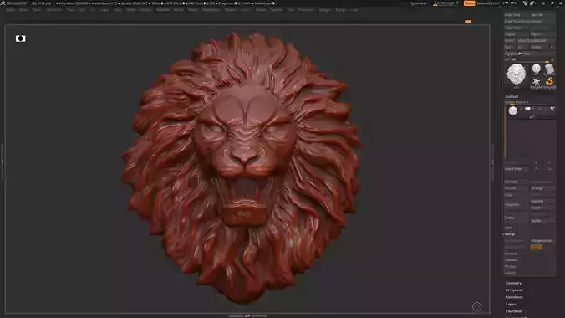Toggle the lion subtool mode switch
Viewport: 565px width, 318px height.
pos(527,109)
